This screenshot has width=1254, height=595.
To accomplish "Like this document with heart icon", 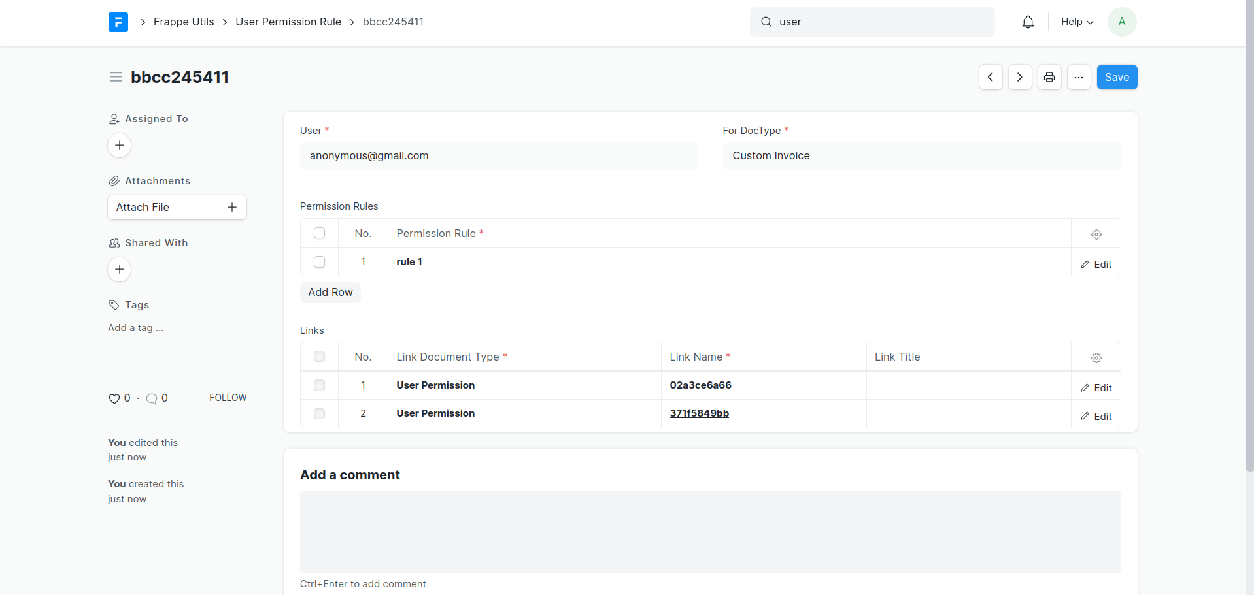I will (114, 398).
